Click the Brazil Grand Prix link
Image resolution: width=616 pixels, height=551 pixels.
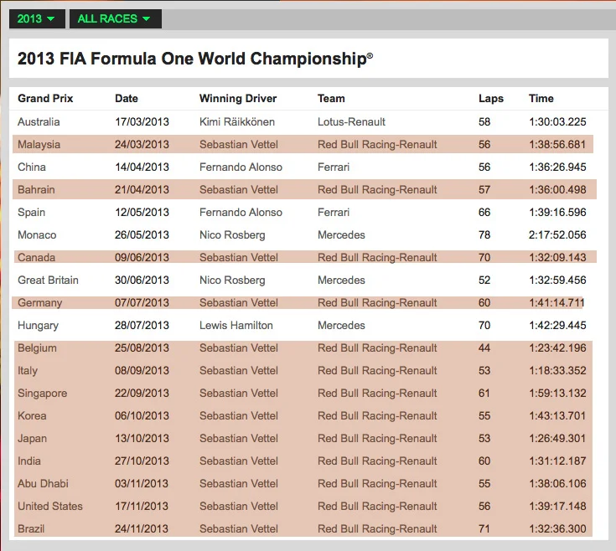[x=31, y=529]
